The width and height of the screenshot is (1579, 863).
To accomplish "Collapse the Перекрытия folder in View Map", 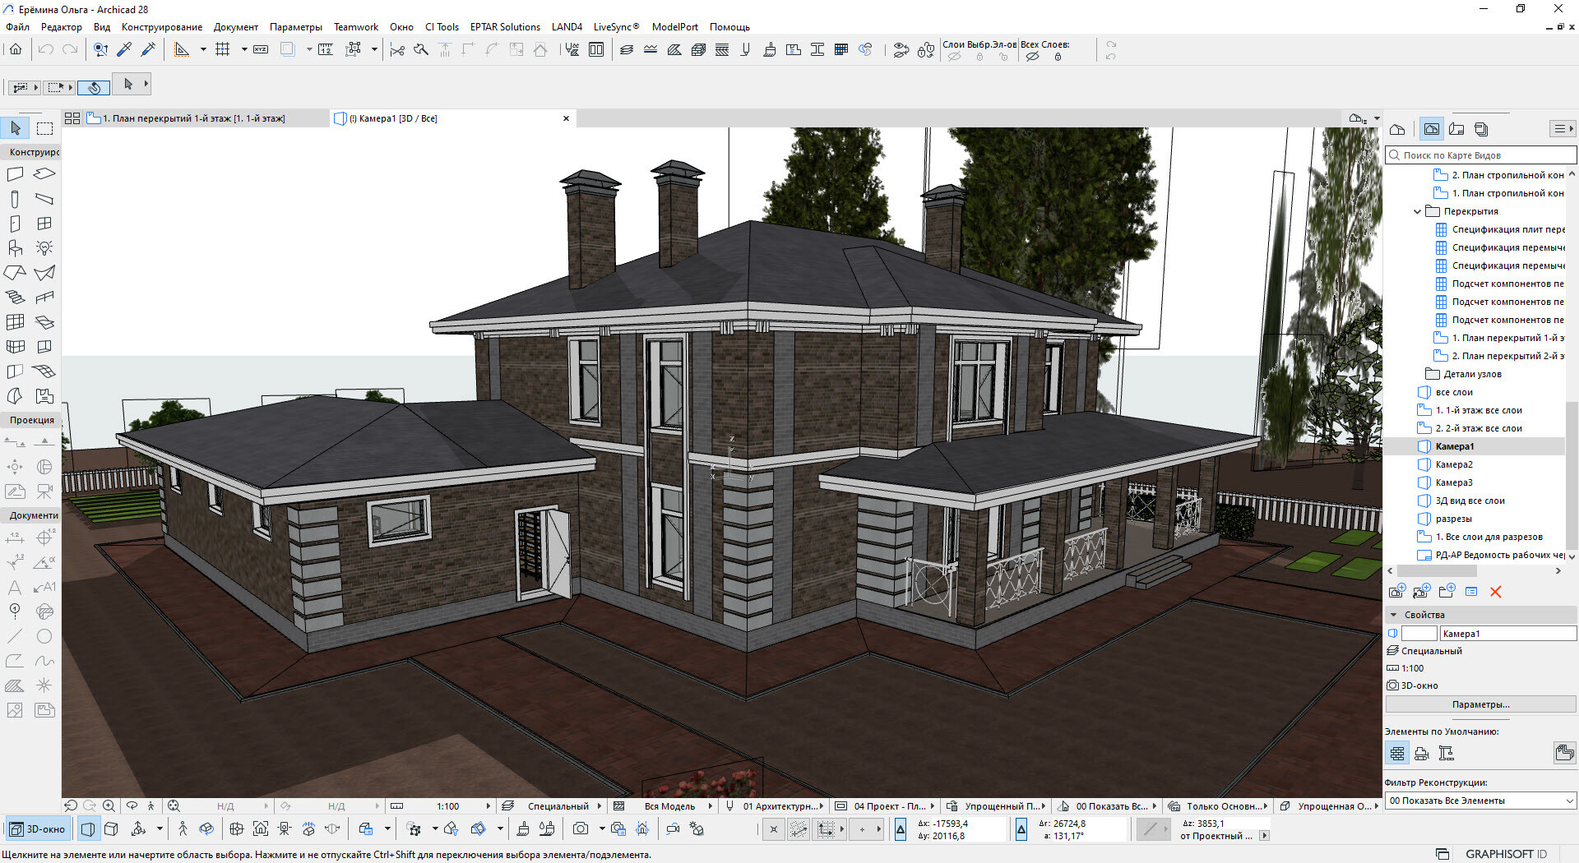I will 1417,212.
